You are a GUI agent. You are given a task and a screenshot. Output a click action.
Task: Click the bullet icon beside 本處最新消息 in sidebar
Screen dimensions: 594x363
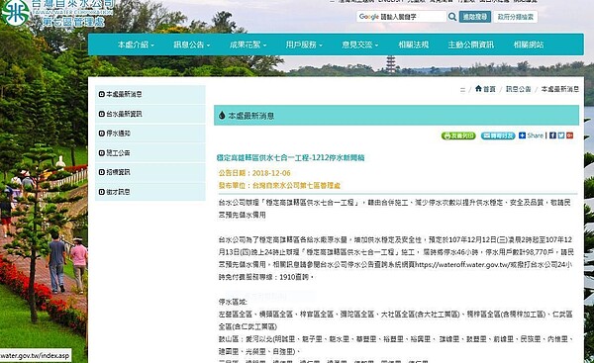click(102, 94)
